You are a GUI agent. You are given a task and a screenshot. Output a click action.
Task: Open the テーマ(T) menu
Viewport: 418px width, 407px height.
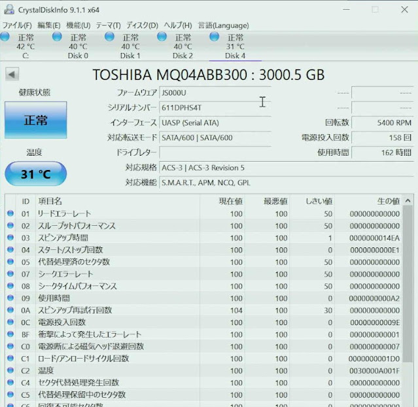pyautogui.click(x=108, y=26)
